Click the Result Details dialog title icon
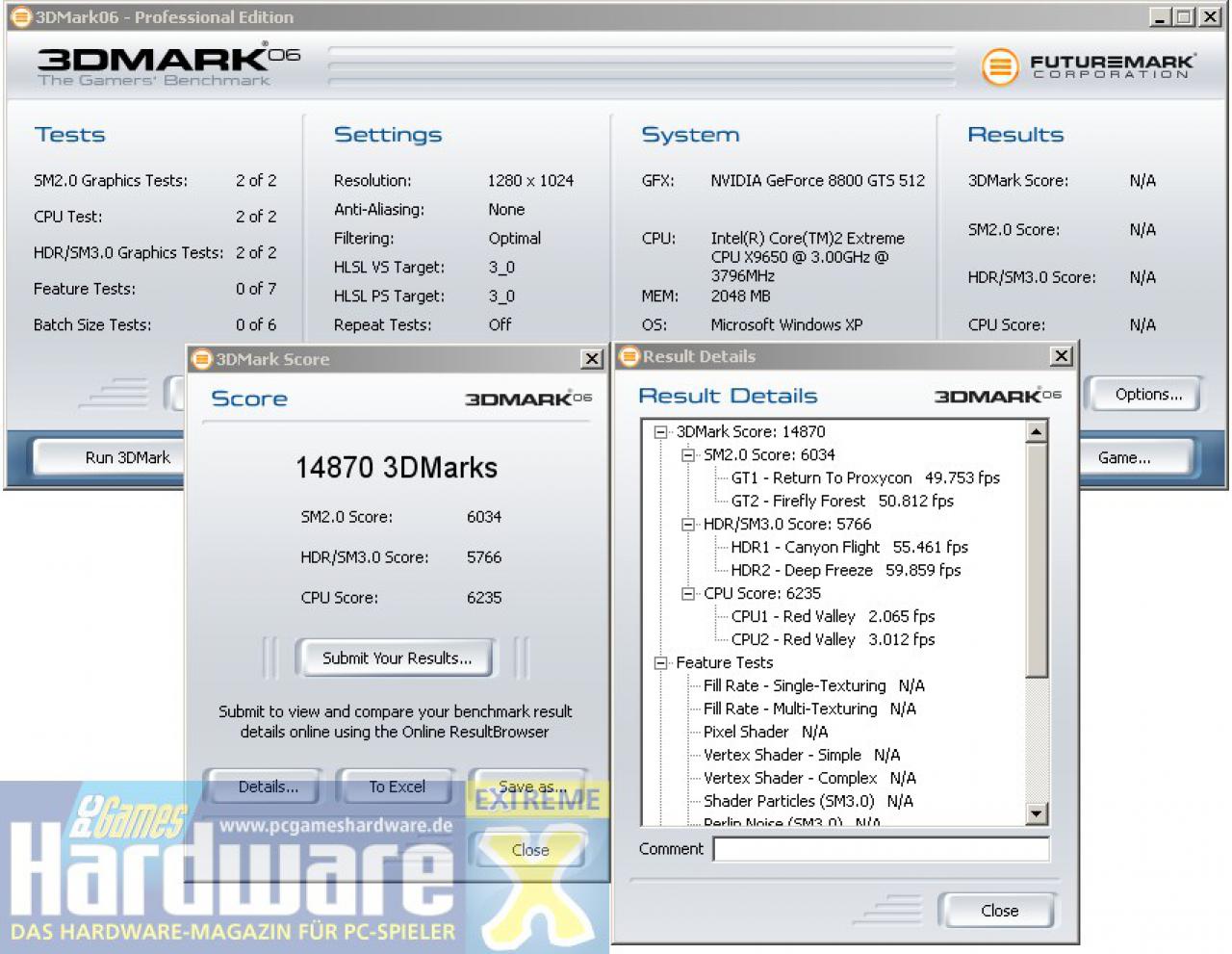Image resolution: width=1232 pixels, height=954 pixels. (629, 356)
